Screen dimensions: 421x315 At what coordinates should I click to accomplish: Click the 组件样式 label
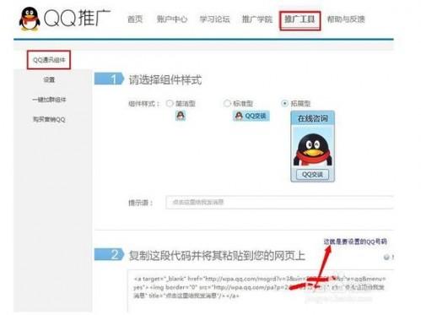click(x=144, y=104)
